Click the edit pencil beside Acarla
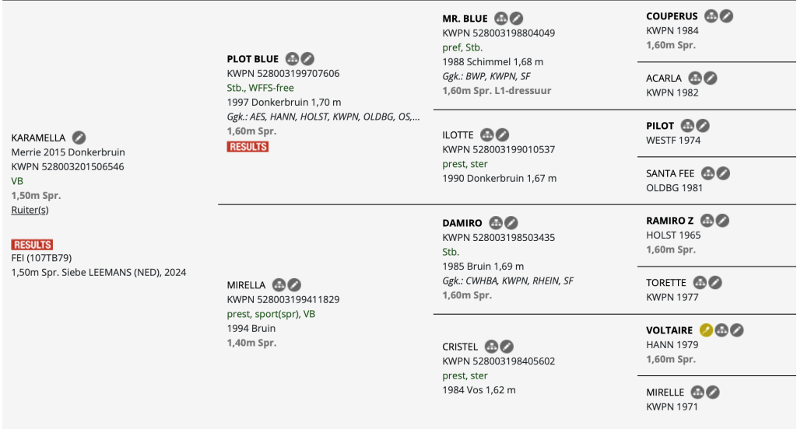The width and height of the screenshot is (797, 429). (x=710, y=78)
